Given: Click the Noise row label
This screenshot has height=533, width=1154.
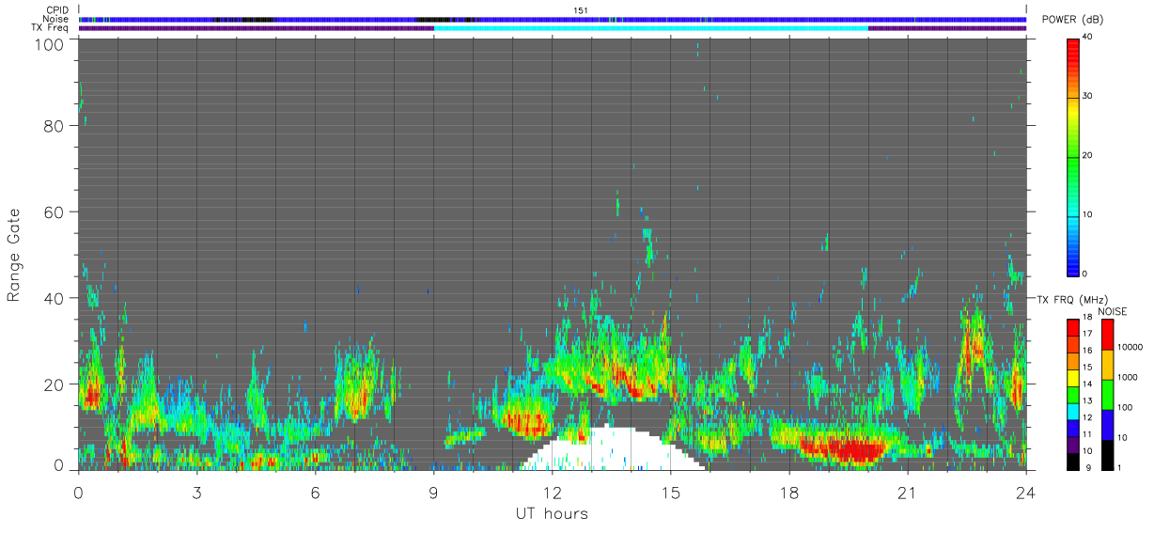Looking at the screenshot, I should (x=57, y=19).
